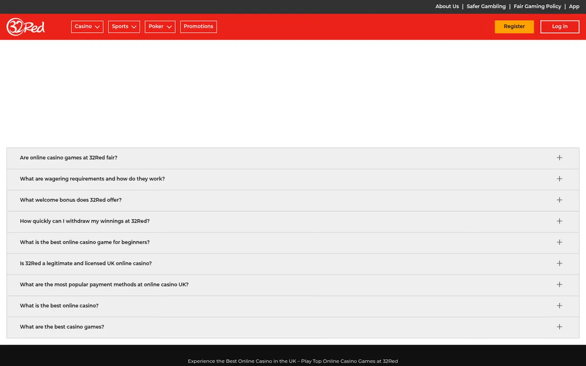The height and width of the screenshot is (366, 586).
Task: Open the Casino dropdown menu
Action: 87,27
